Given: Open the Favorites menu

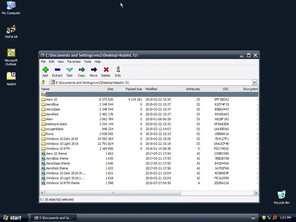Looking at the screenshot, I should pos(74,62).
